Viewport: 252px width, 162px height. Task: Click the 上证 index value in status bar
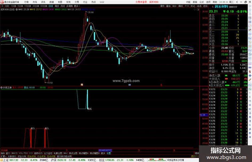point(14,160)
